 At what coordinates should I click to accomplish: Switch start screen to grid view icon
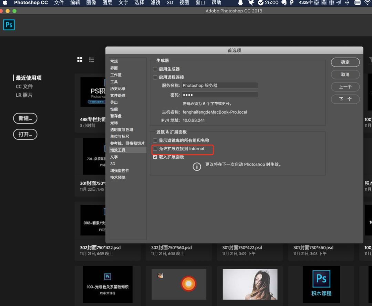[x=80, y=60]
